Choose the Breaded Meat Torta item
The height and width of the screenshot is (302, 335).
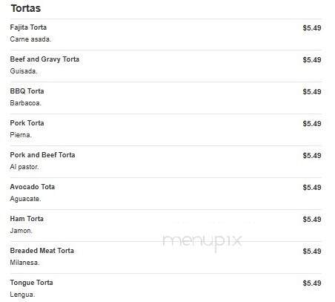[x=42, y=251]
